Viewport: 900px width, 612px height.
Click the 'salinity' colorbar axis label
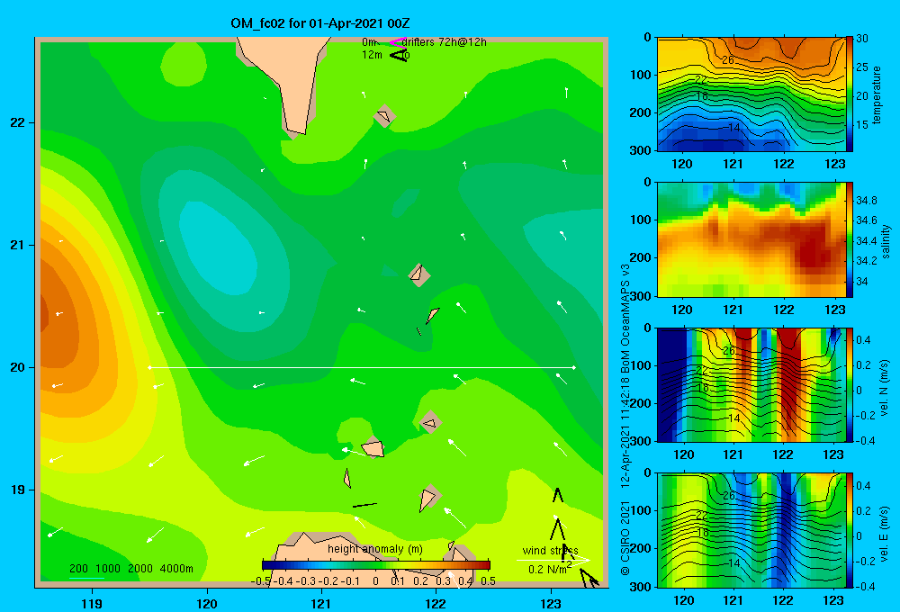pos(886,241)
